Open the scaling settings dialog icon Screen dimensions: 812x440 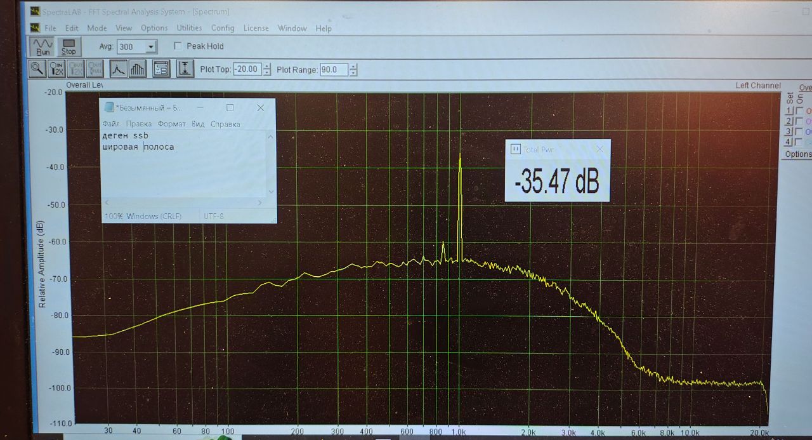coord(161,69)
